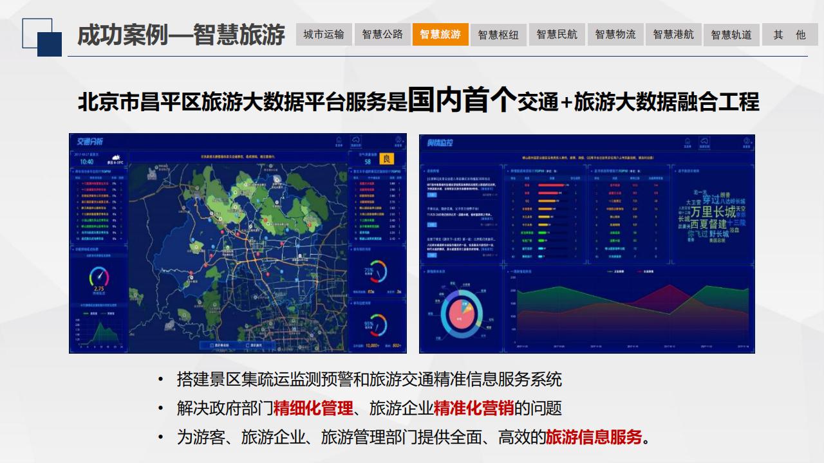Open the 智慧民航 tab
This screenshot has width=824, height=463.
(x=557, y=35)
